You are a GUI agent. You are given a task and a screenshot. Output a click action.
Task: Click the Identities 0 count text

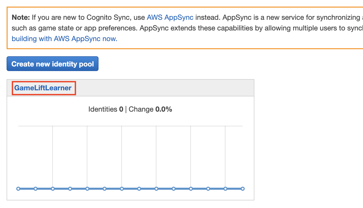(x=106, y=109)
